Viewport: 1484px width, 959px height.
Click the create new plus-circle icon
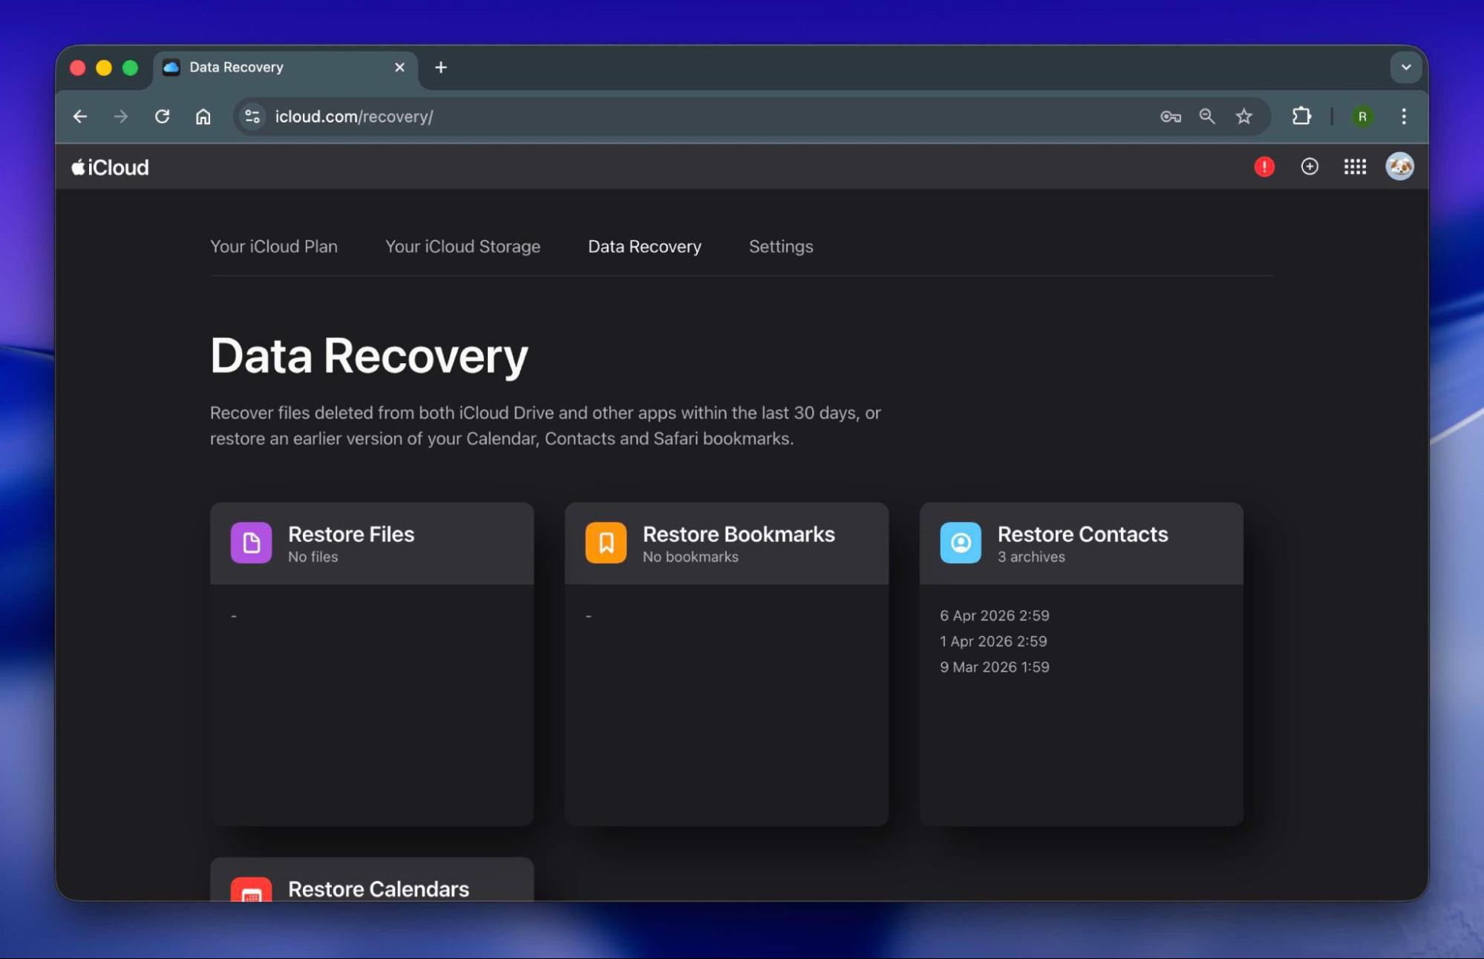point(1310,166)
